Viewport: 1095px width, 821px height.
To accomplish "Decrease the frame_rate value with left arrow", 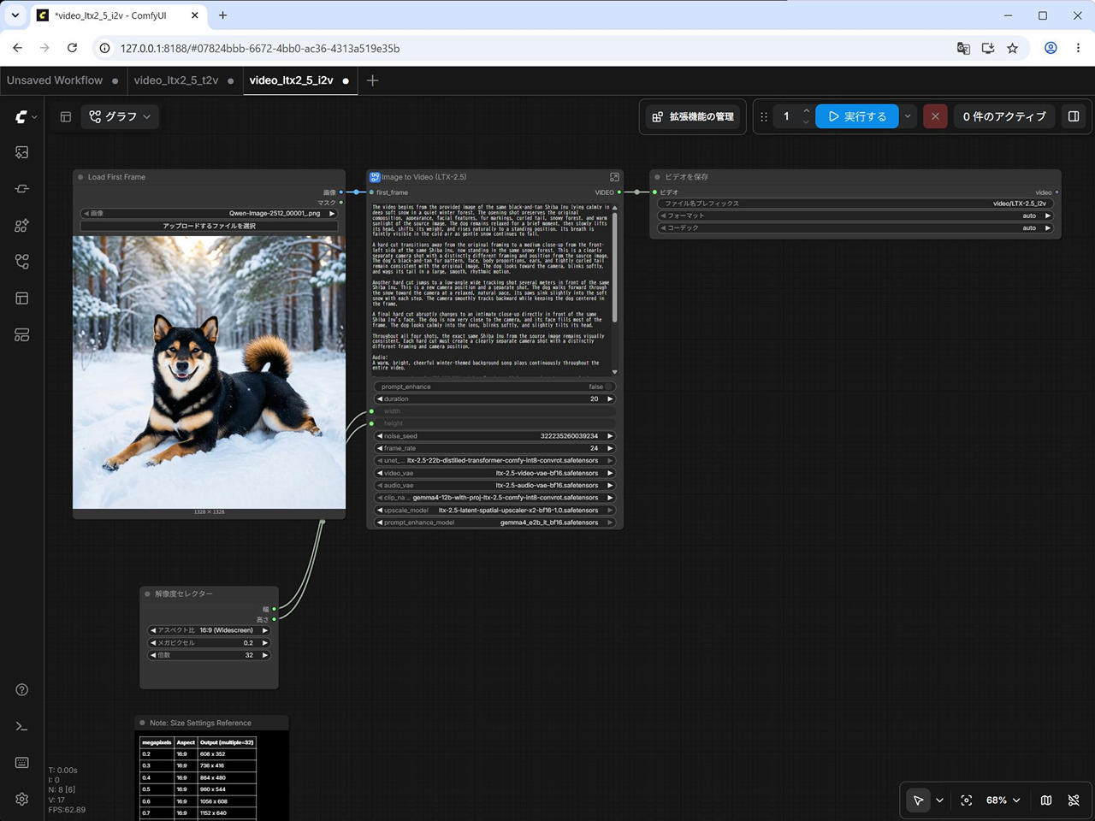I will click(x=379, y=448).
